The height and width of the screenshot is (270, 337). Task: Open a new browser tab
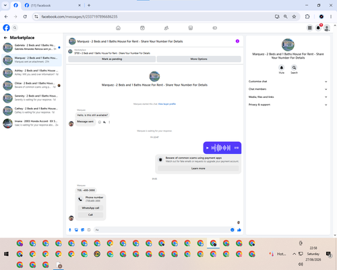point(89,5)
